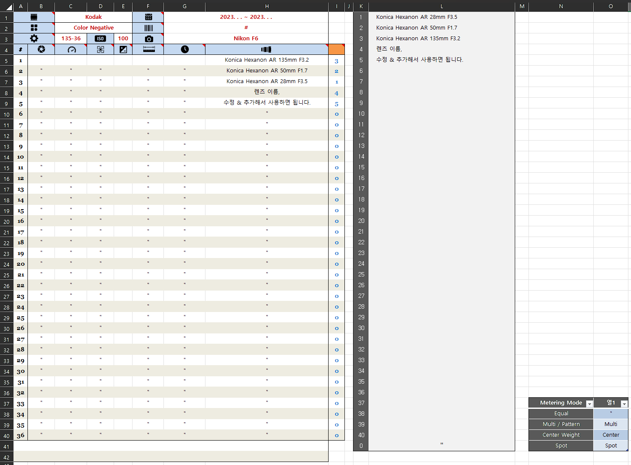Image resolution: width=631 pixels, height=465 pixels.
Task: Select column C header
Action: coord(71,6)
